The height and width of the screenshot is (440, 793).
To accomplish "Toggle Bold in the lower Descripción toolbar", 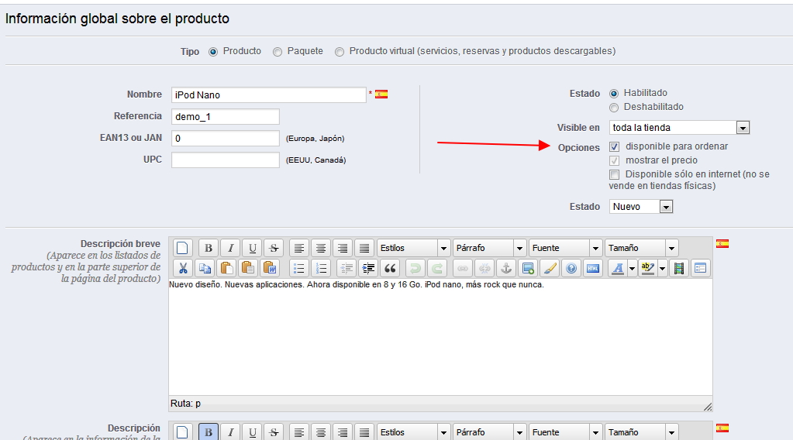I will [x=208, y=432].
